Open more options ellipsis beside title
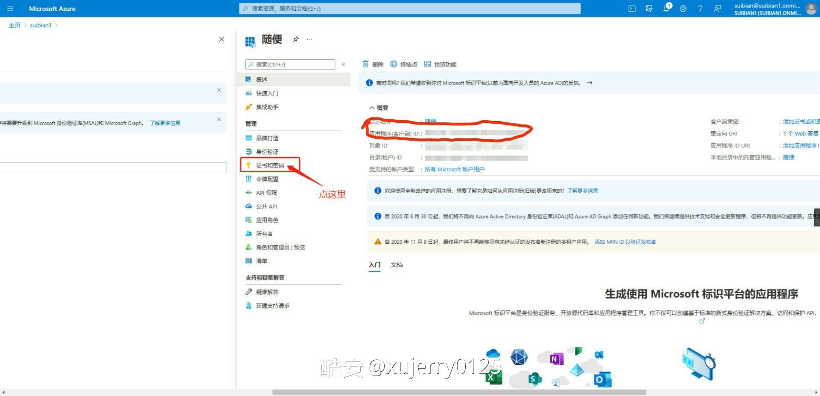Viewport: 820px width, 396px height. pyautogui.click(x=309, y=39)
